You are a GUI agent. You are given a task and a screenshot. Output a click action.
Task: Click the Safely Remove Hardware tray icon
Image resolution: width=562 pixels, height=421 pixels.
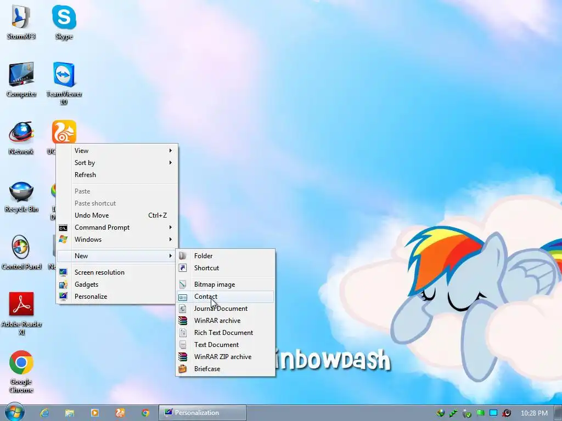(x=467, y=413)
